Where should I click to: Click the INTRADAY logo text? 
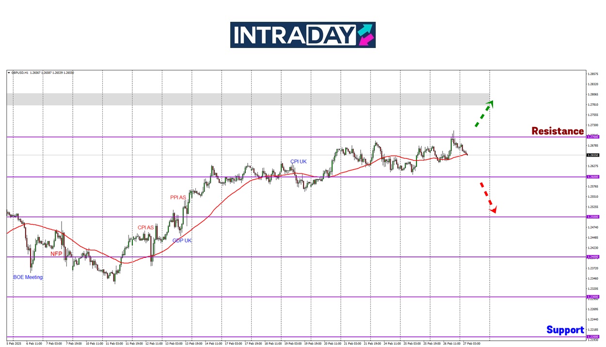click(x=294, y=35)
